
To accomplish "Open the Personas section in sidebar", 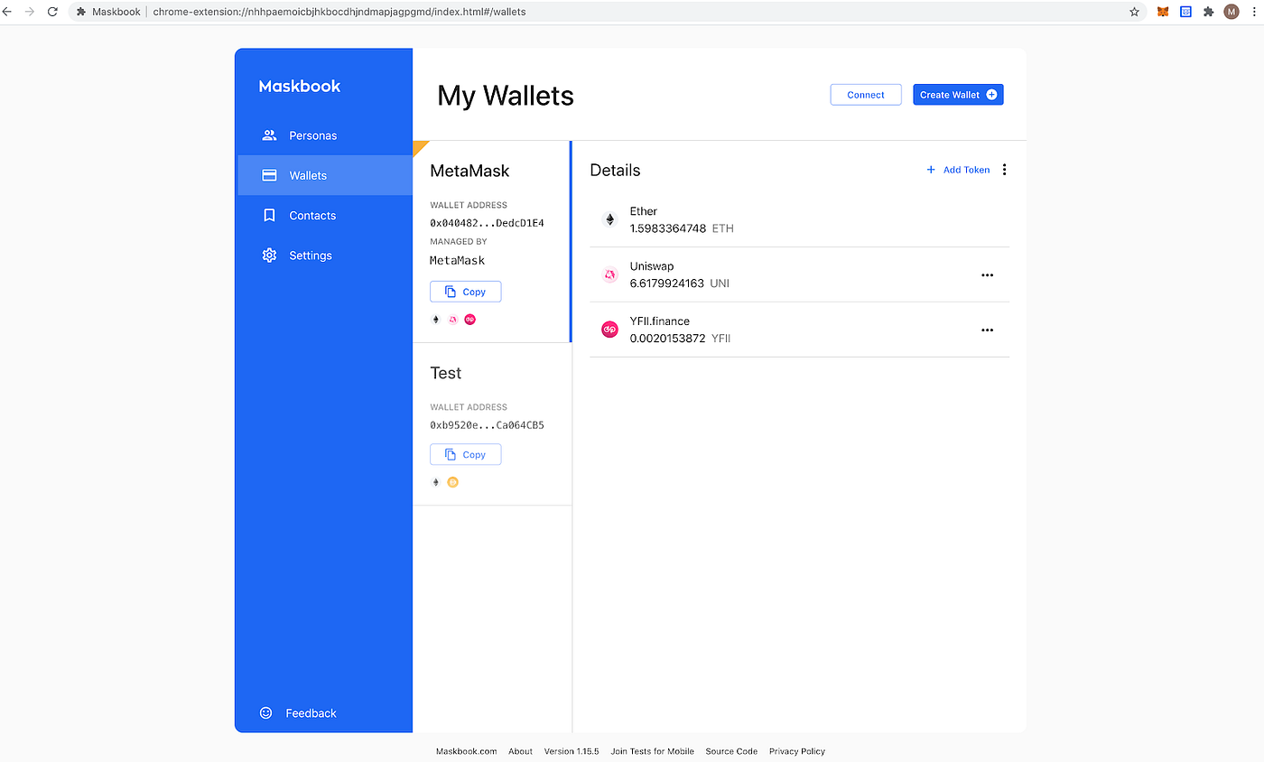I will [325, 135].
